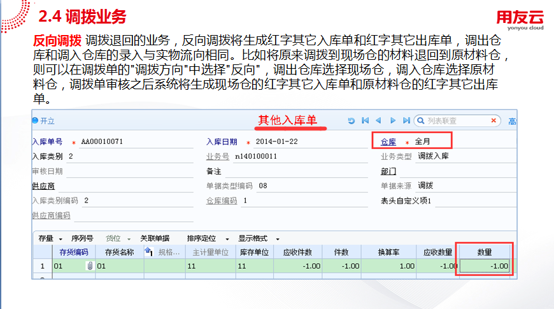
Task: Click the attachment paperclip icon in row 1
Action: click(90, 266)
